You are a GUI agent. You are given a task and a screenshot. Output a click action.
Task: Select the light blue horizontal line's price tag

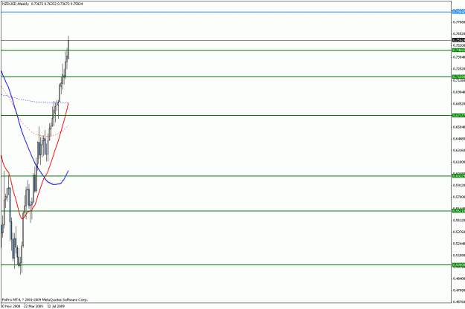click(x=459, y=12)
